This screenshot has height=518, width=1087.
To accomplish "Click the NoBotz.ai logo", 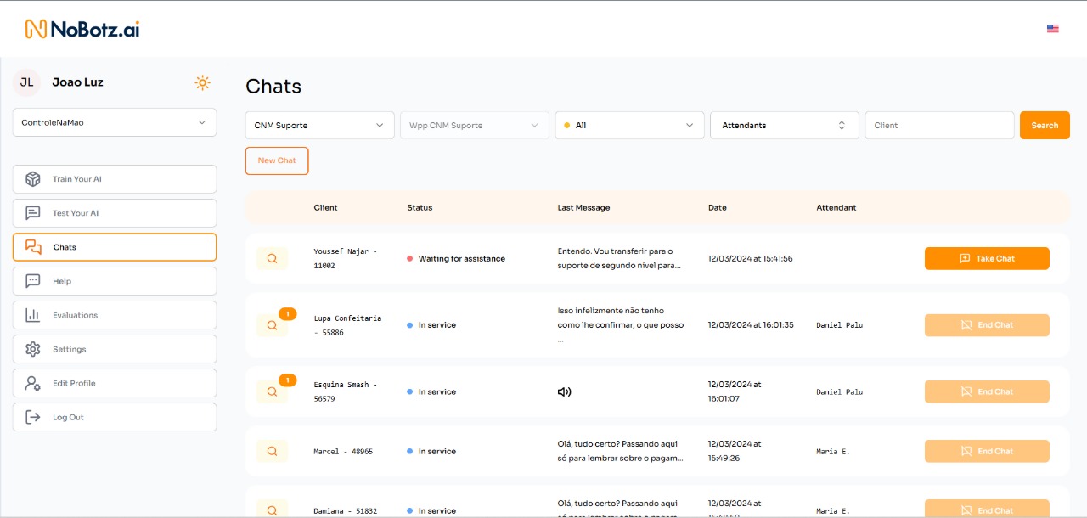I will (x=81, y=26).
